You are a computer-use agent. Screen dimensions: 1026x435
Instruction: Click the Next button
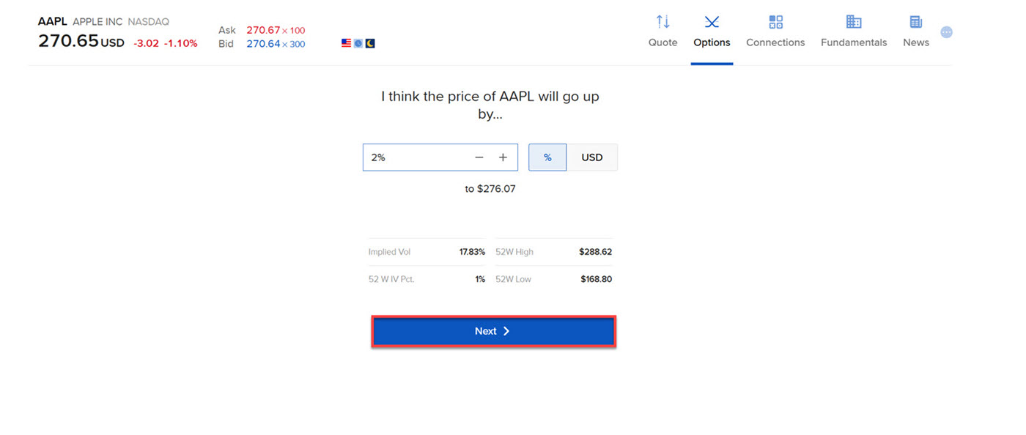tap(492, 330)
